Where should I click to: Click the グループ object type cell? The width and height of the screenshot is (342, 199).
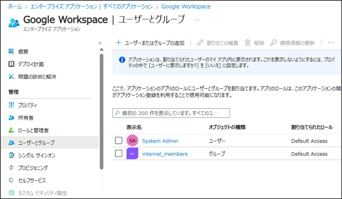point(217,154)
